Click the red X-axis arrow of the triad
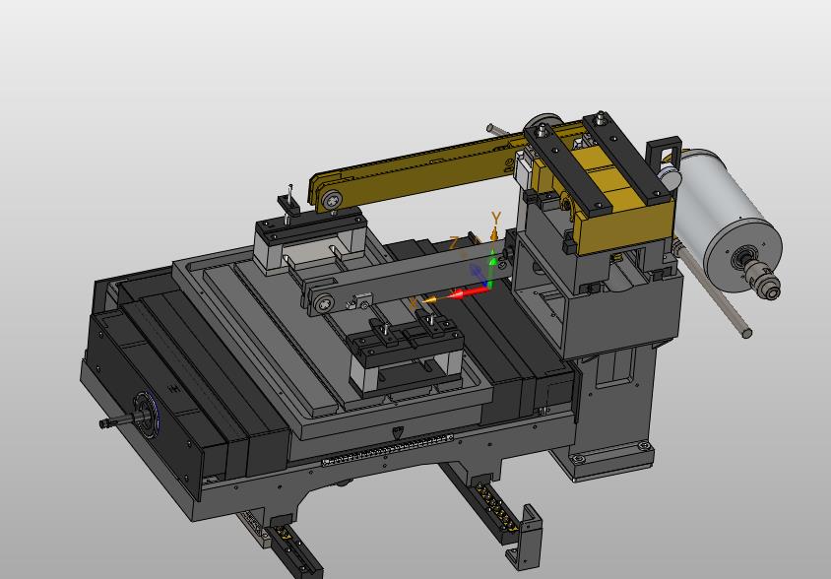The image size is (831, 579). [x=469, y=291]
